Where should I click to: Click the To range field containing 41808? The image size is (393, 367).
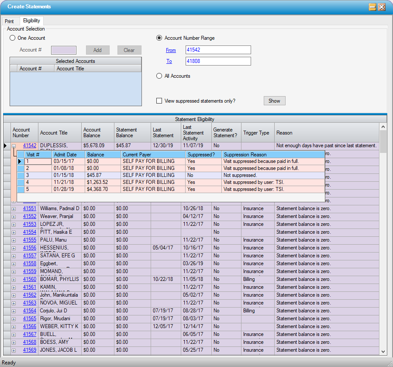pyautogui.click(x=218, y=61)
